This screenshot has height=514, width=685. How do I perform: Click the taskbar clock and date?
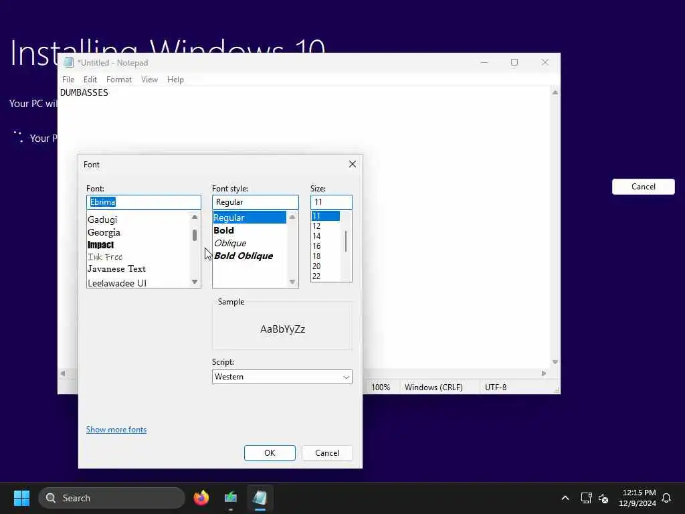(x=638, y=498)
